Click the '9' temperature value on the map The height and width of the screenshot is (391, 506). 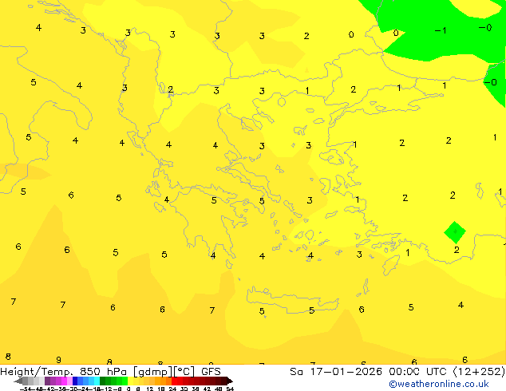coord(58,360)
